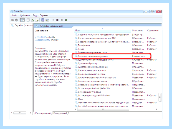Click the gear icon of Установщик Windows
Image resolution: width=172 pixels, height=129 pixels.
(76, 92)
